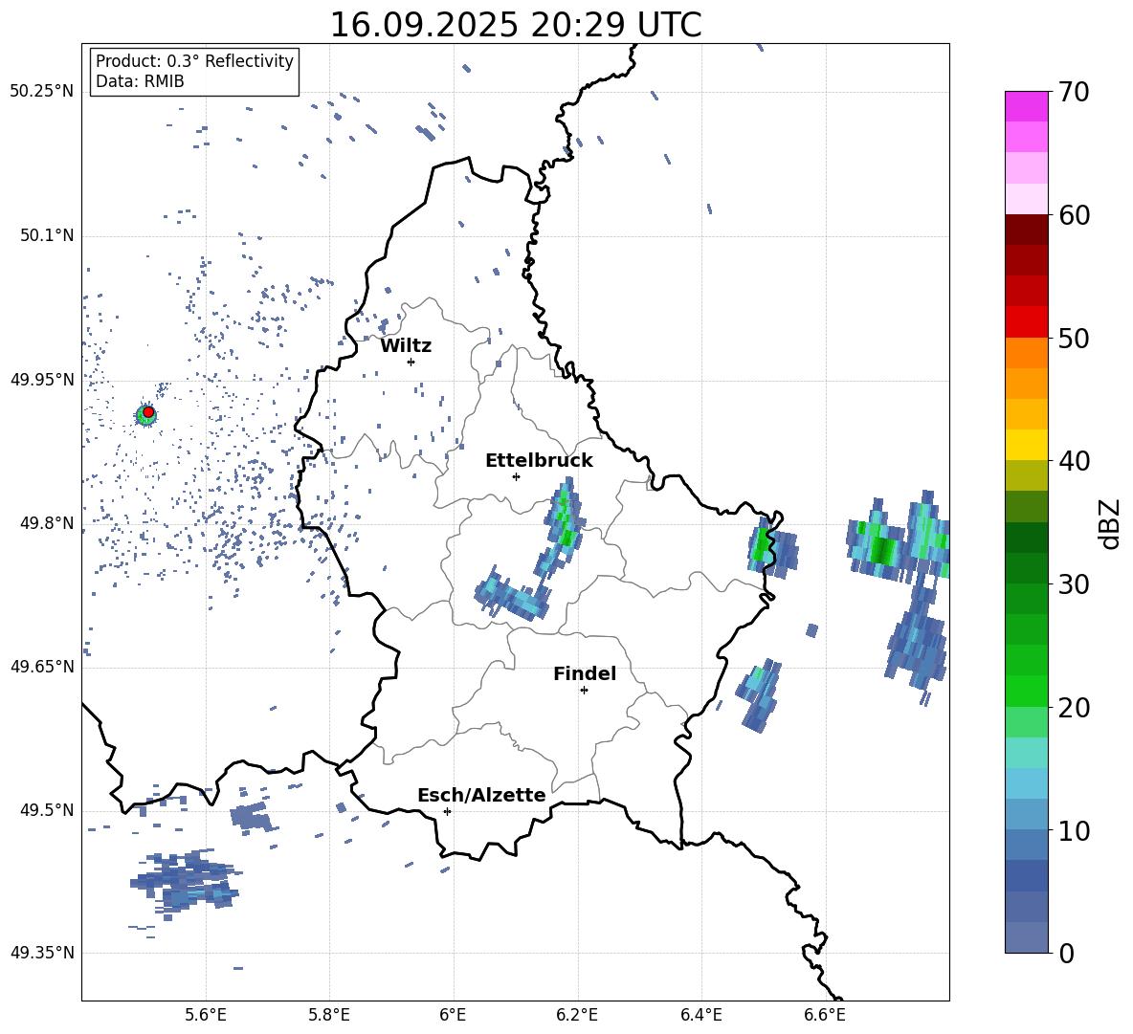The width and height of the screenshot is (1133, 1034).
Task: Click the 6.4°E longitude label
Action: [x=700, y=1015]
